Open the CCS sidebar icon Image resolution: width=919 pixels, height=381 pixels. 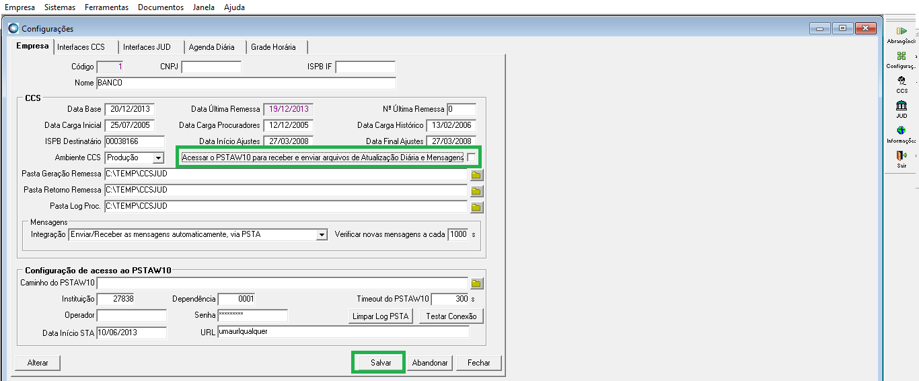click(902, 81)
